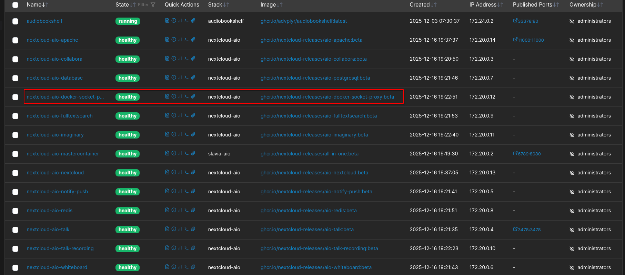Inspect the nextcloud-aio-apache container

(x=174, y=40)
